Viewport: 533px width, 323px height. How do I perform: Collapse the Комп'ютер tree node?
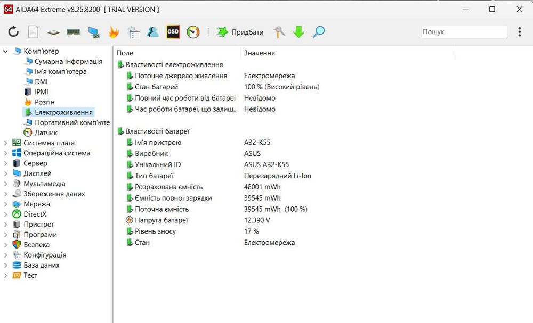coord(5,51)
